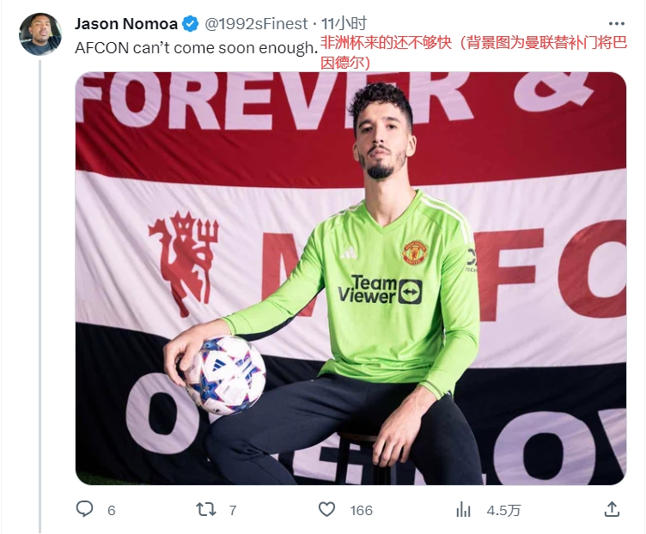The width and height of the screenshot is (646, 534).
Task: Click the 4.5万 views count
Action: pyautogui.click(x=503, y=511)
